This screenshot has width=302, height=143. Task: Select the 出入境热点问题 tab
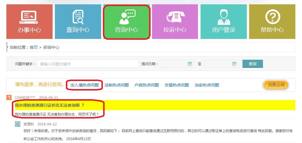(x=85, y=85)
